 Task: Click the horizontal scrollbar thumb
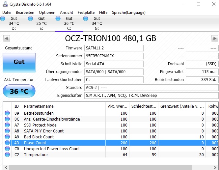tap(100, 167)
